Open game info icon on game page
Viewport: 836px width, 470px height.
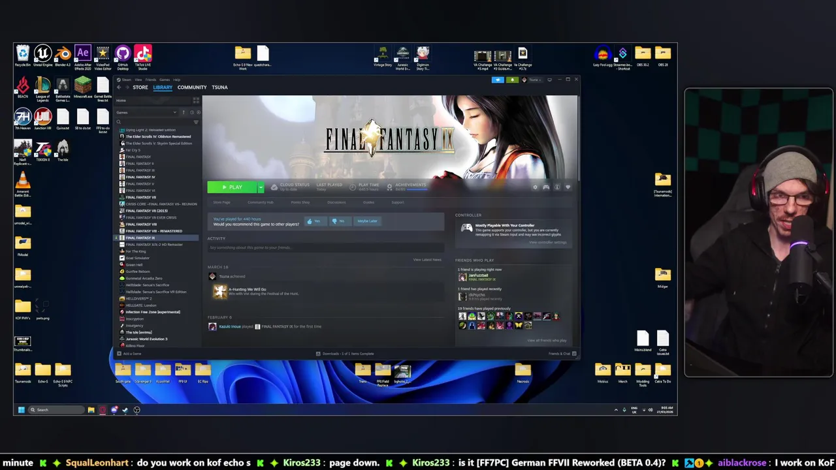coord(557,187)
